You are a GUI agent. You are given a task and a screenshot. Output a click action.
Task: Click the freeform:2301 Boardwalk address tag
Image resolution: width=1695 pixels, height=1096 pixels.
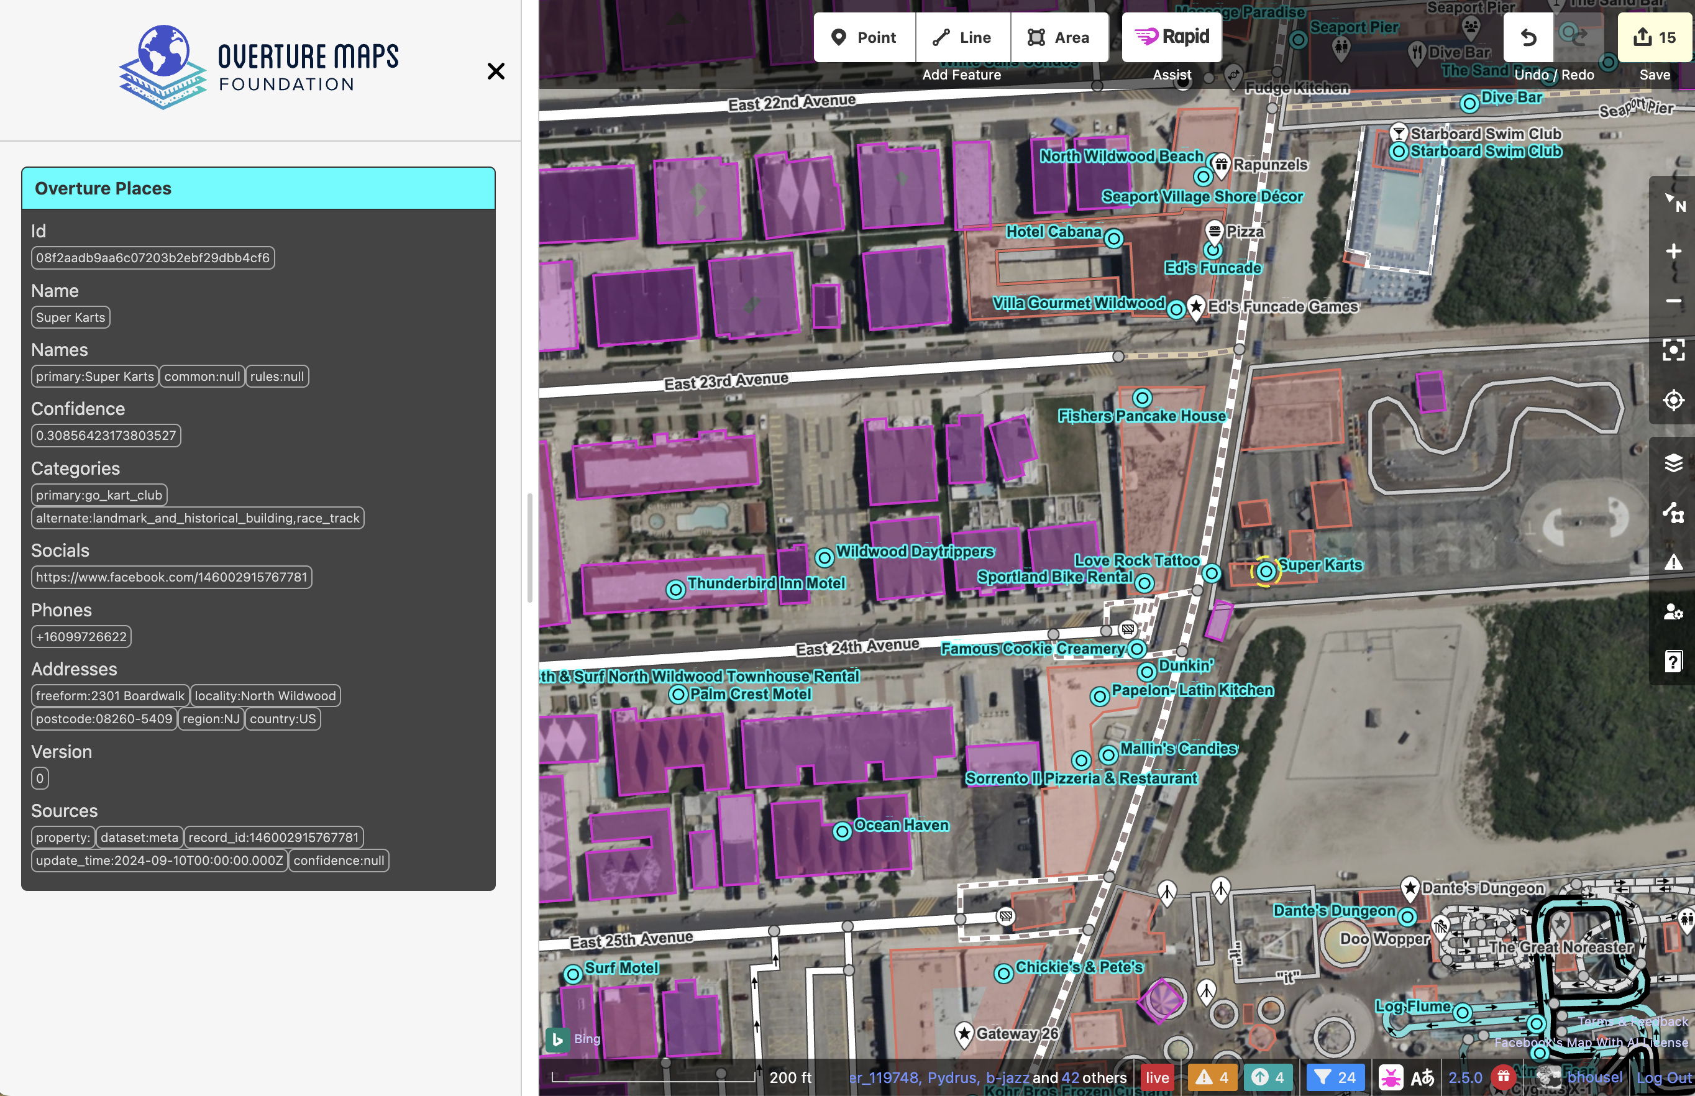(x=111, y=696)
